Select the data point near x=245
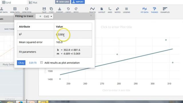 click(60, 79)
